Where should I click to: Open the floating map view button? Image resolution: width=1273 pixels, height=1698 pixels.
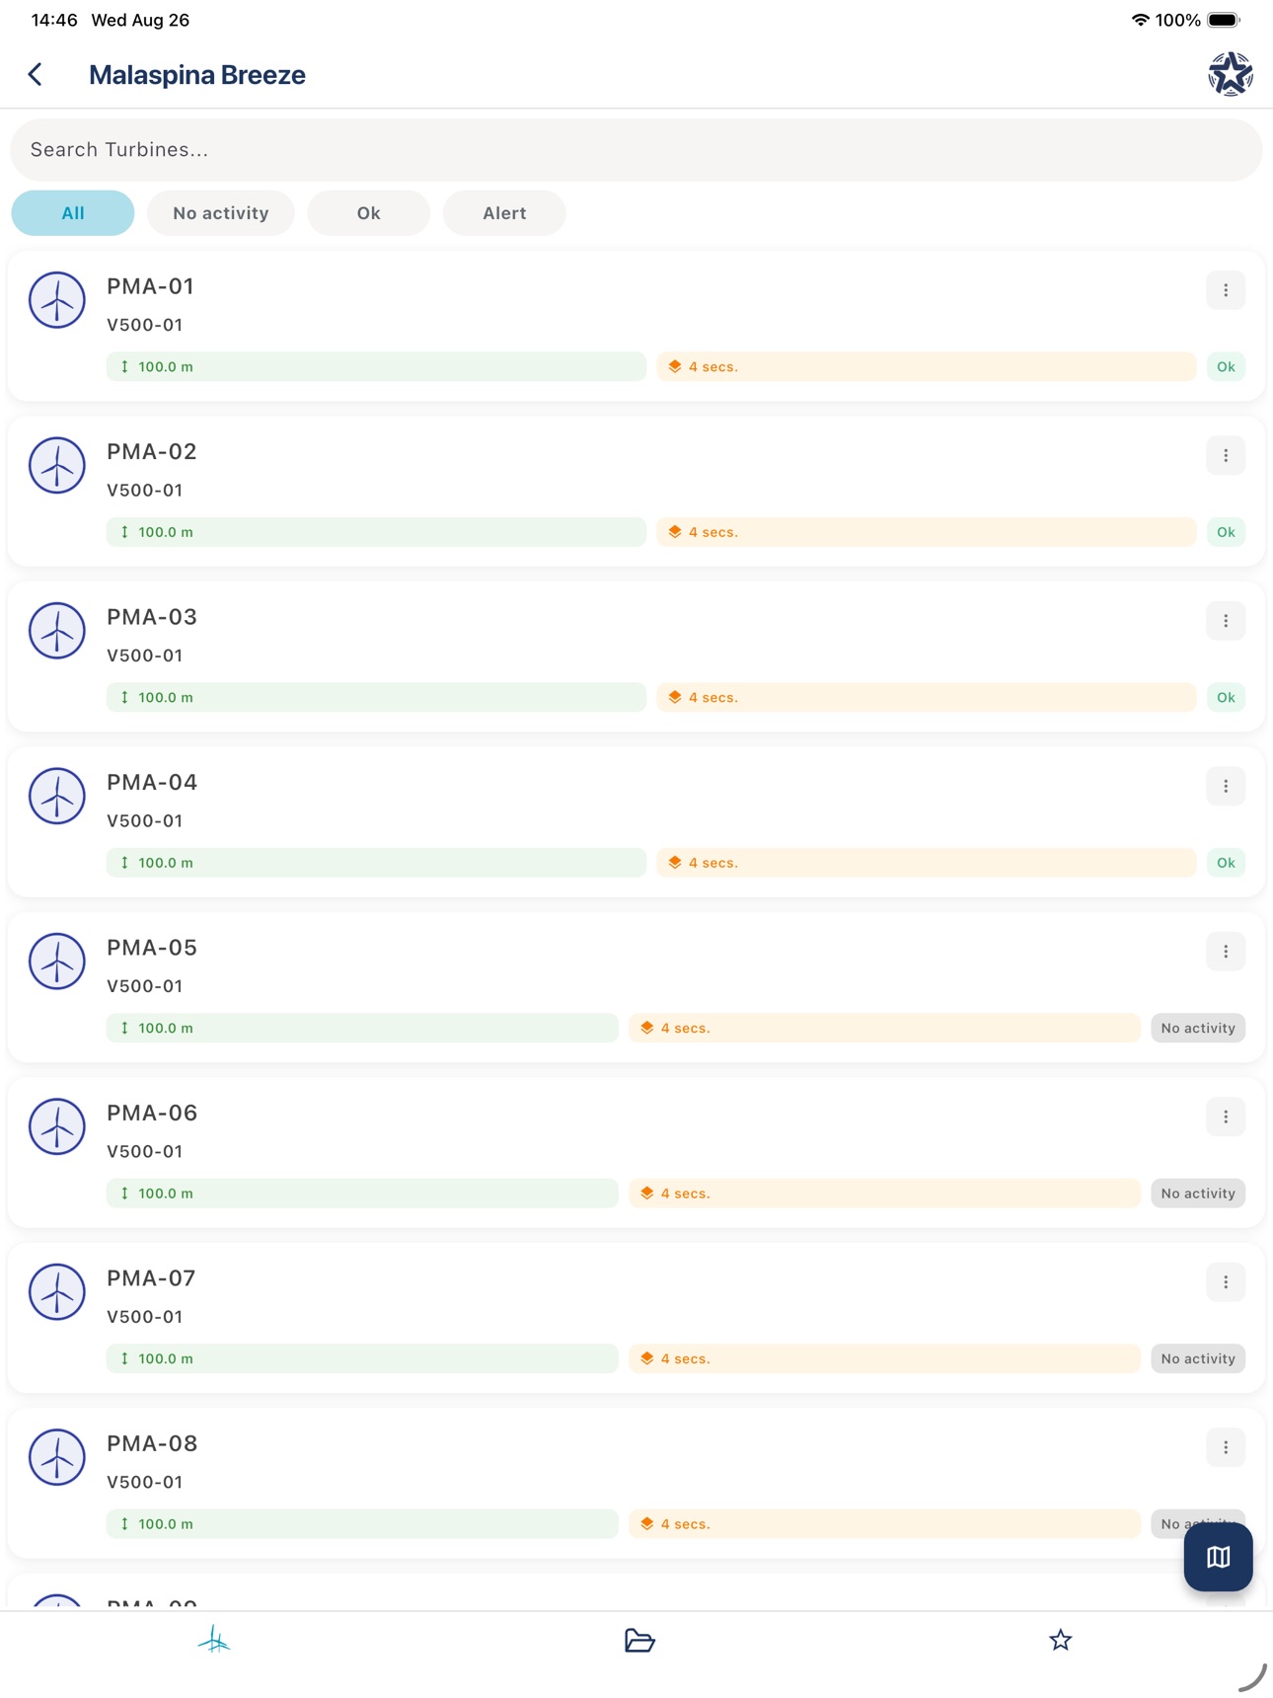pyautogui.click(x=1218, y=1557)
